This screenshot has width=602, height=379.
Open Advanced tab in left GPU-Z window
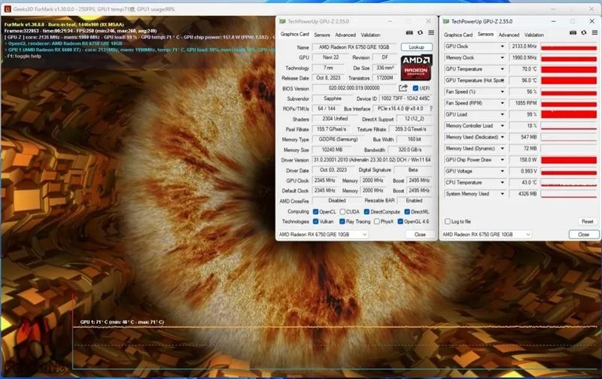tap(345, 35)
